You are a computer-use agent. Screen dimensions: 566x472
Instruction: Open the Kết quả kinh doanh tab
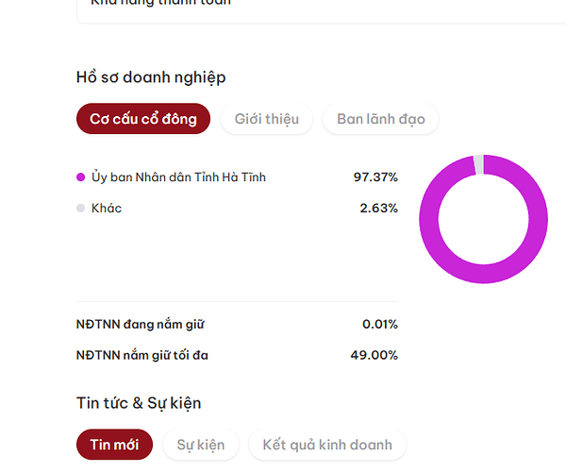pos(327,445)
